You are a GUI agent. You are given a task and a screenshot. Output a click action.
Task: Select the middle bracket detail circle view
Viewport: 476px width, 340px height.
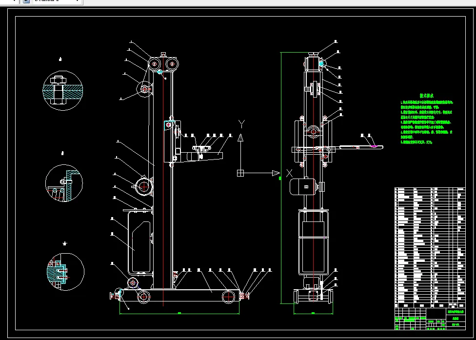coord(64,183)
